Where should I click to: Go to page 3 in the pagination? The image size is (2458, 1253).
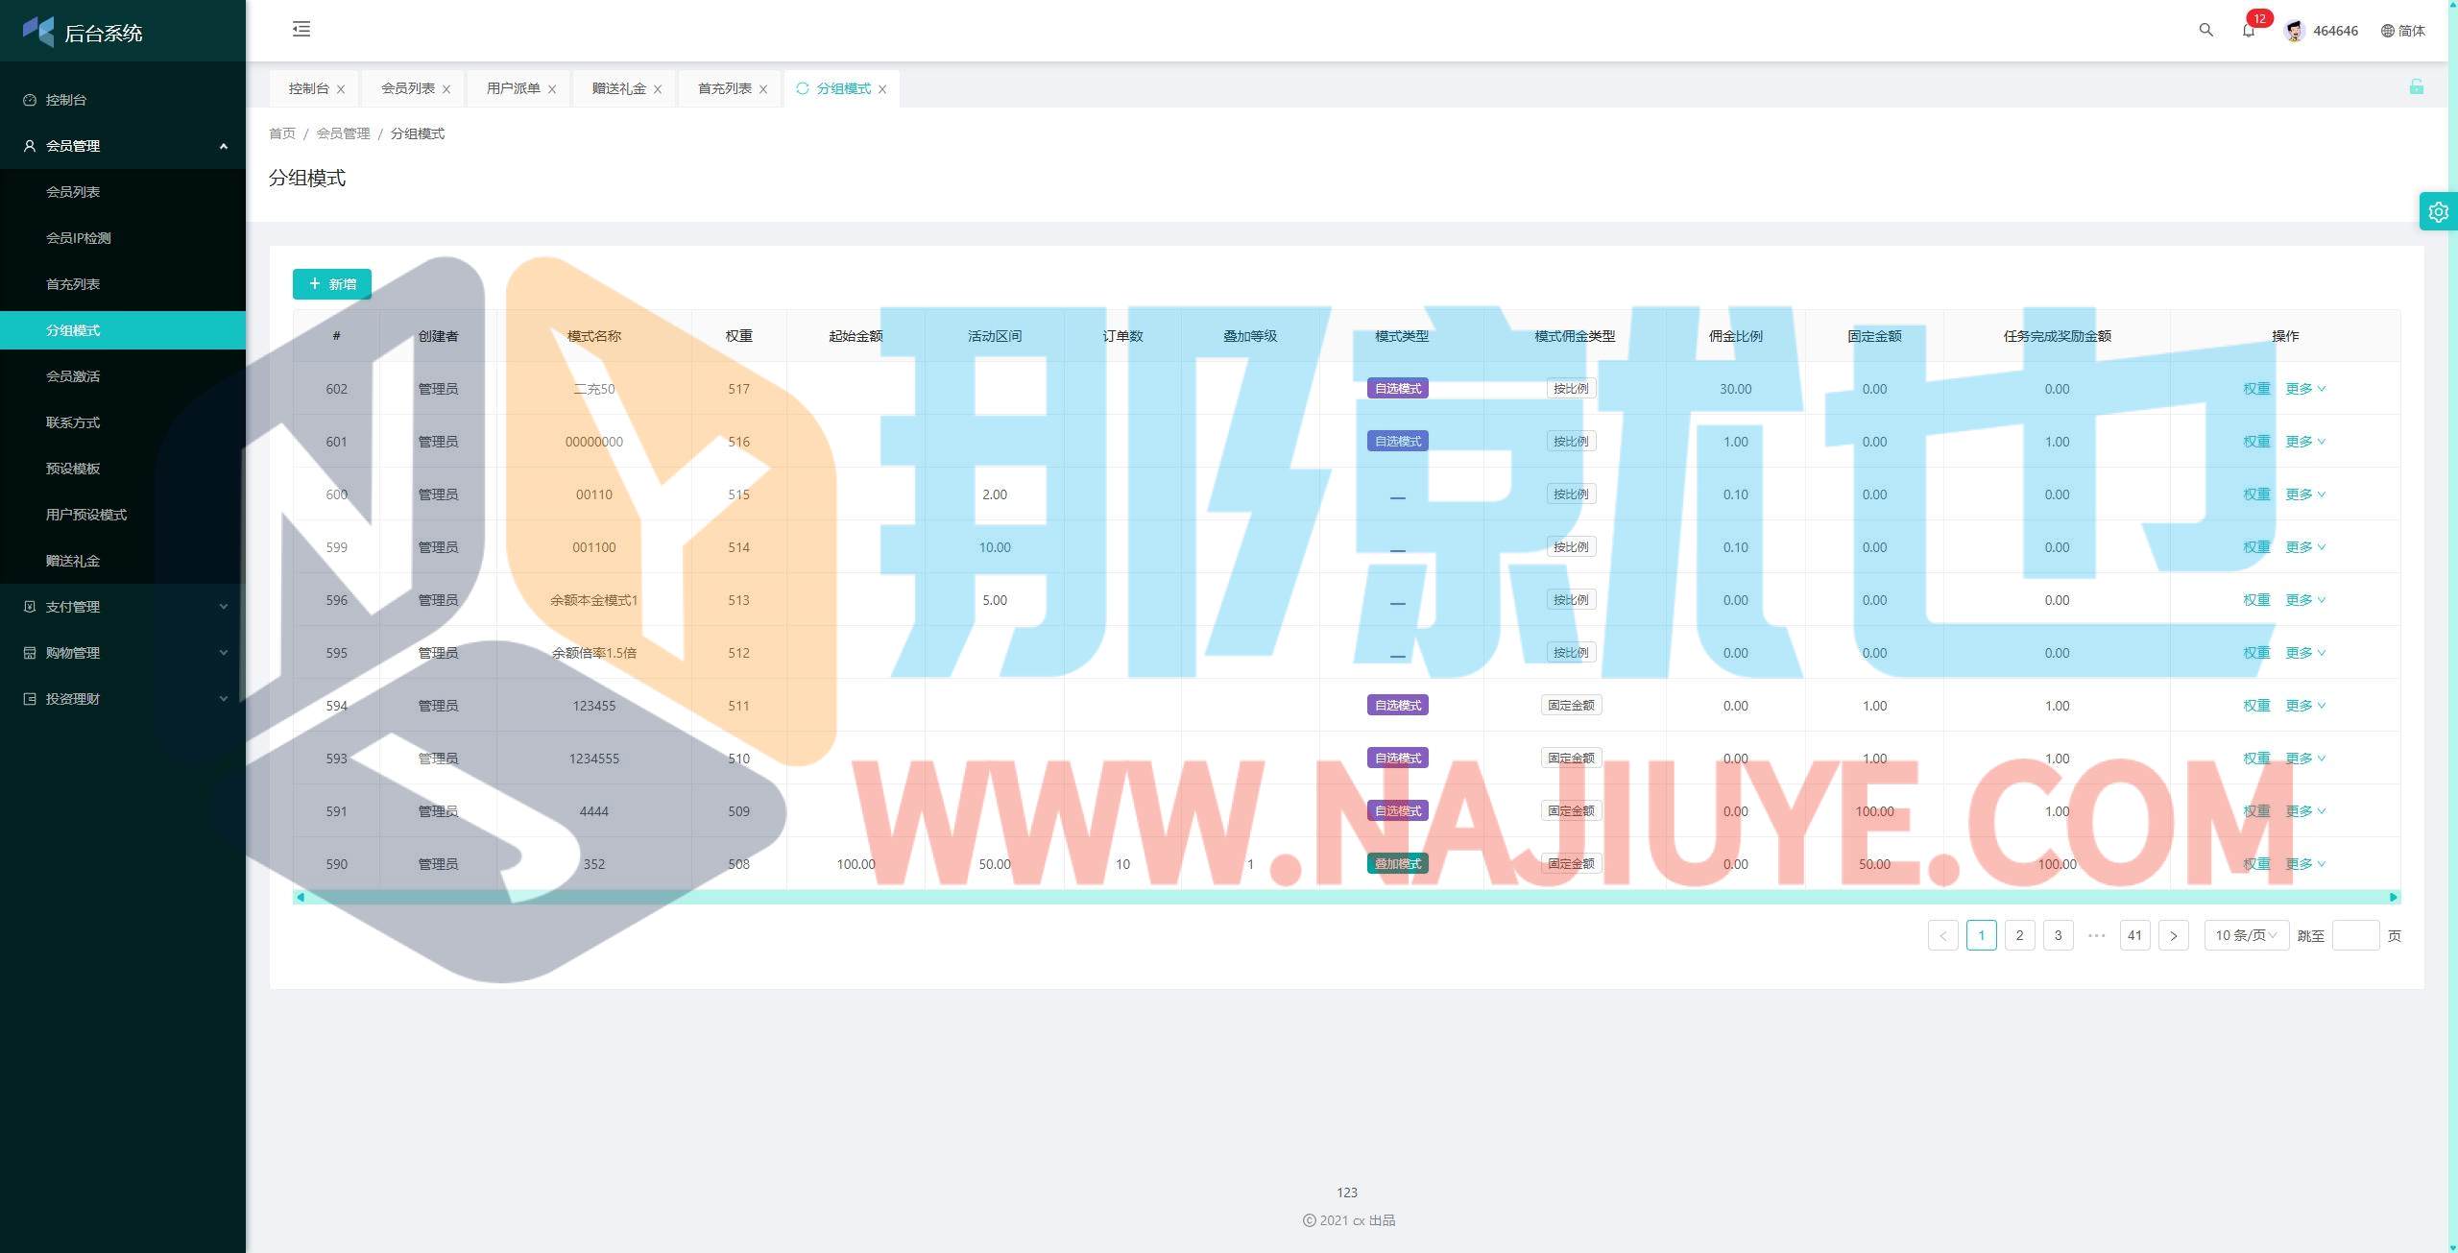(x=2058, y=935)
